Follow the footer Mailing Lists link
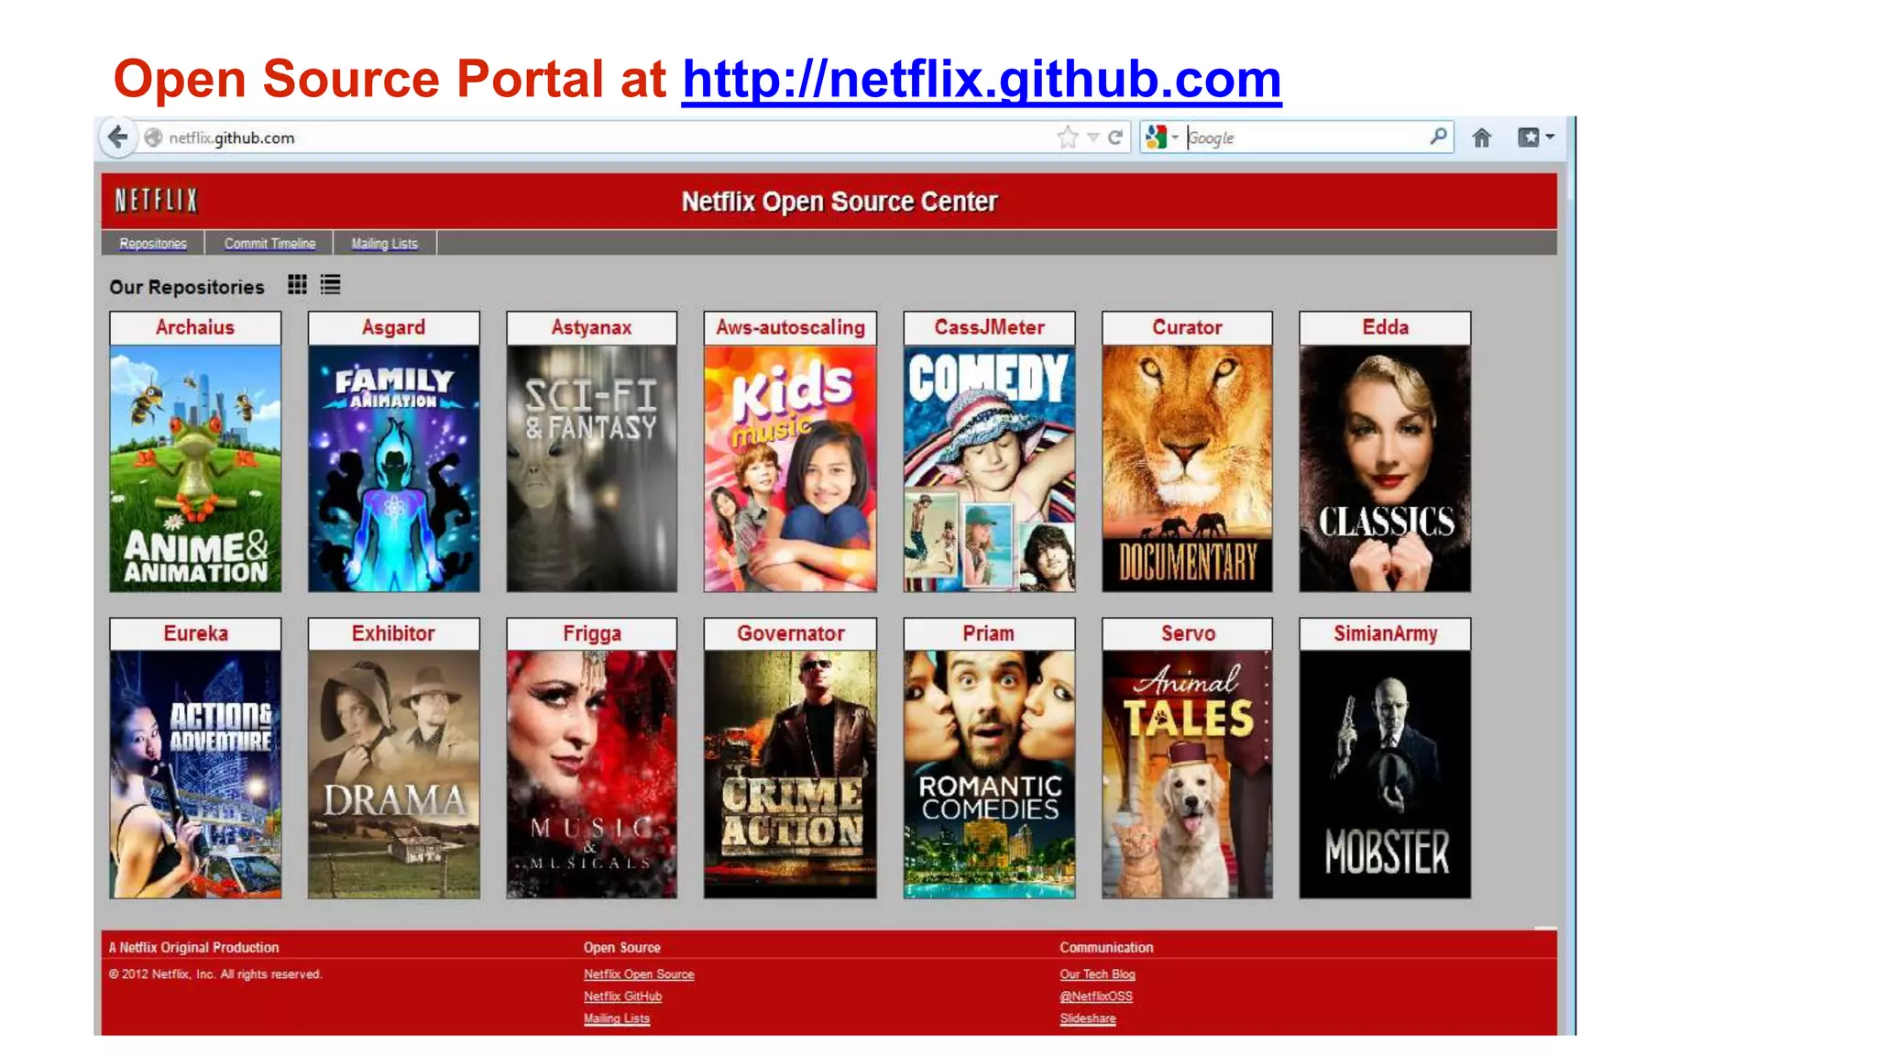The width and height of the screenshot is (1877, 1056). pyautogui.click(x=617, y=1018)
